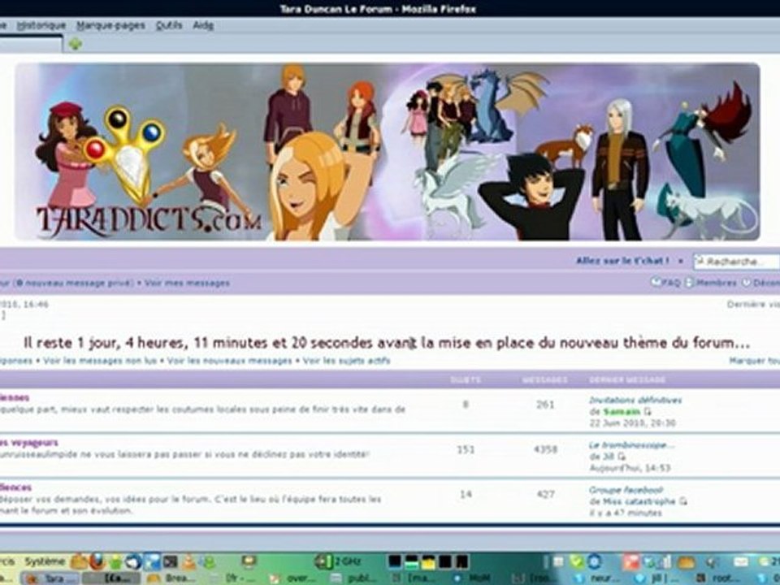Open the Marque-pages menu
The image size is (780, 585).
pos(110,25)
